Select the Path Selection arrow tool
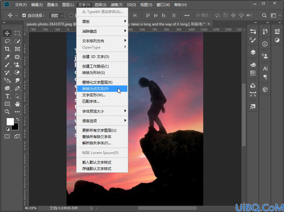The width and height of the screenshot is (284, 212). [17, 96]
